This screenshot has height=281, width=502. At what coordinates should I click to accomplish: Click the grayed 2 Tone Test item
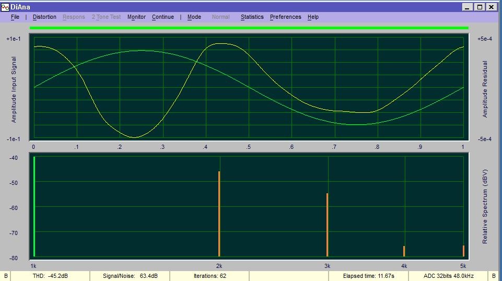click(x=106, y=17)
